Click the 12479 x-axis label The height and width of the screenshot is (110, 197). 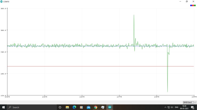pyautogui.click(x=7, y=97)
